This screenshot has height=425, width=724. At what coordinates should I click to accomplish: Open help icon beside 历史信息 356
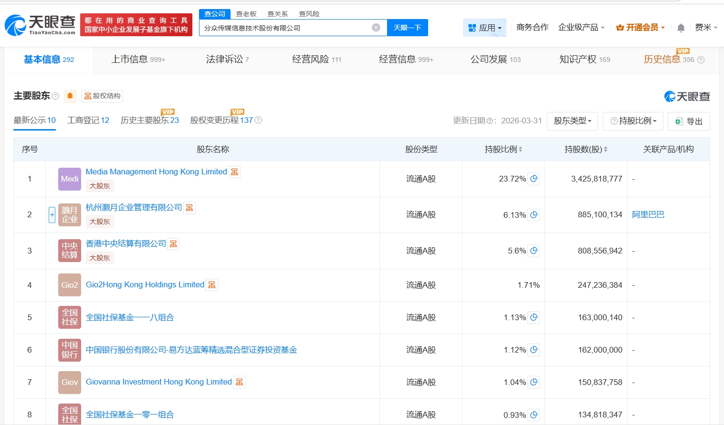pyautogui.click(x=701, y=60)
